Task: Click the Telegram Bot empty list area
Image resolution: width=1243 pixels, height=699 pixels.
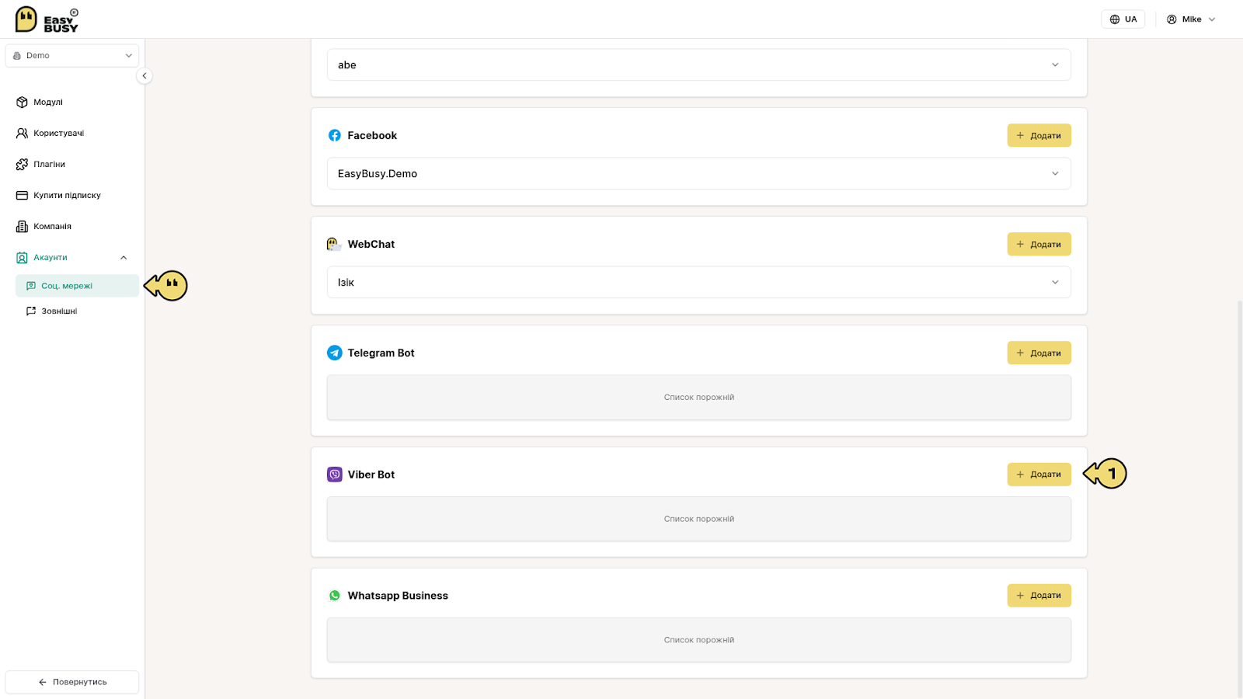Action: click(699, 398)
